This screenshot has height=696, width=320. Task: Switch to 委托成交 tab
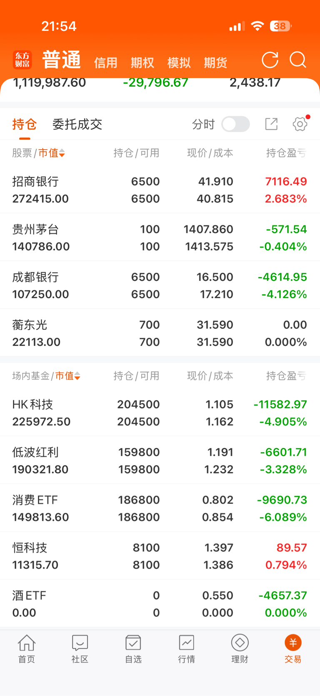point(77,124)
